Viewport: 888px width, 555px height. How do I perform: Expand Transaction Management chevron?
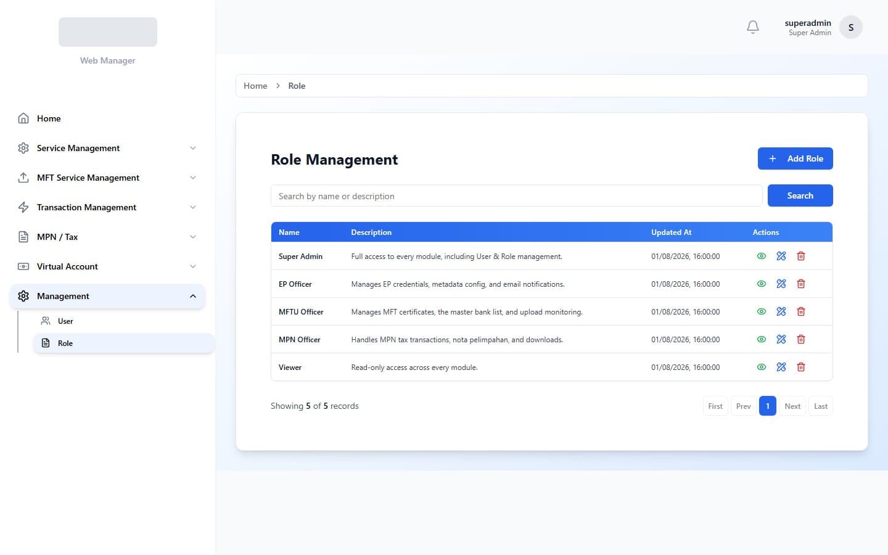pyautogui.click(x=193, y=207)
